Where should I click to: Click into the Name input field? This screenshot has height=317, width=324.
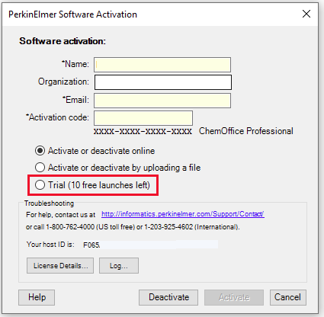[162, 65]
